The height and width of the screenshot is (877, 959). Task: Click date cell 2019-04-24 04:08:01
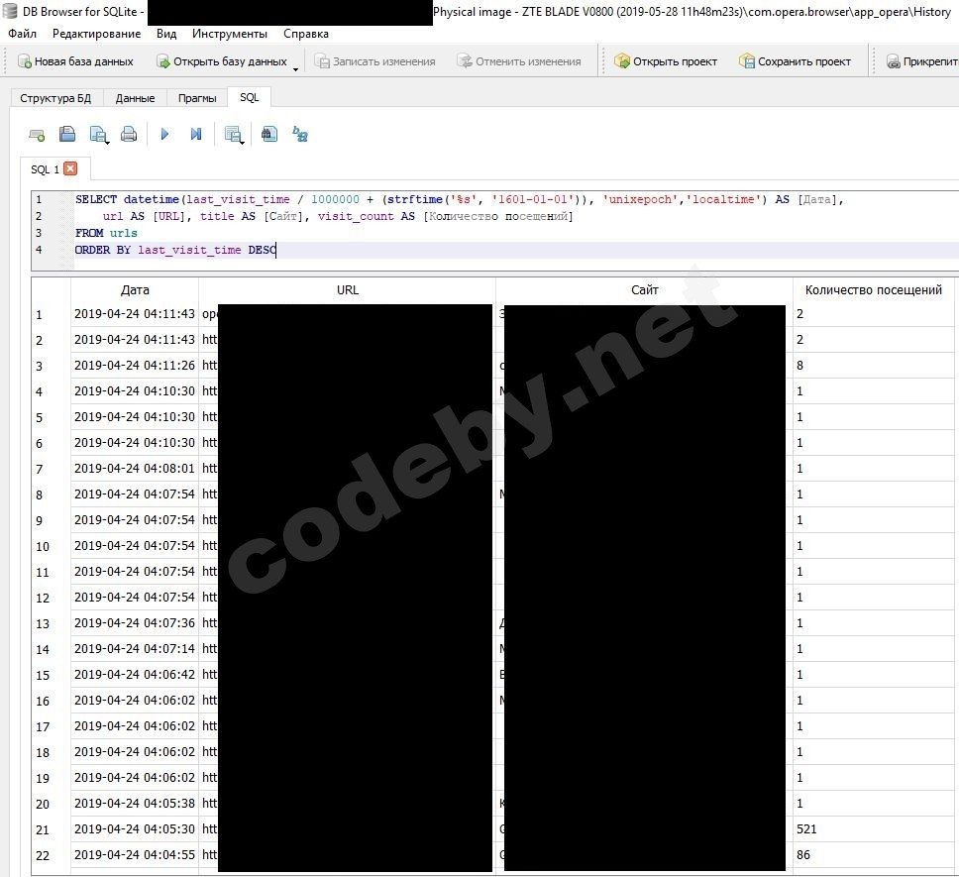pyautogui.click(x=135, y=469)
